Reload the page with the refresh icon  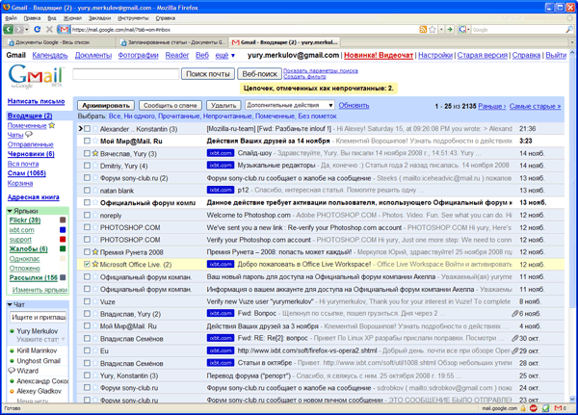tap(38, 29)
